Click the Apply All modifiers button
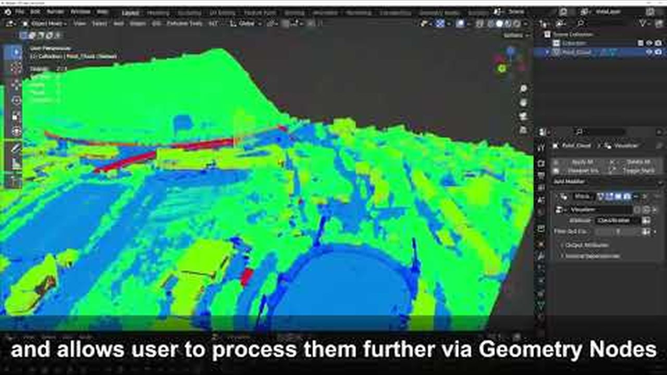The height and width of the screenshot is (375, 667). 582,162
